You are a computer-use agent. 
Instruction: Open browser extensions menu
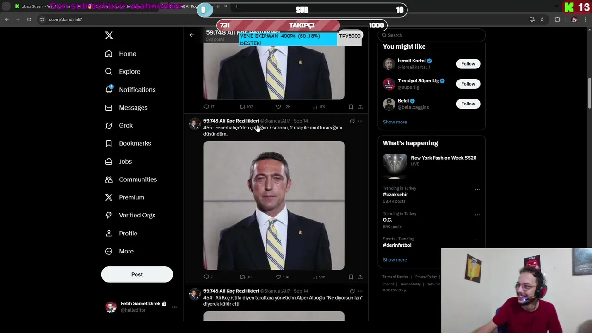(557, 19)
